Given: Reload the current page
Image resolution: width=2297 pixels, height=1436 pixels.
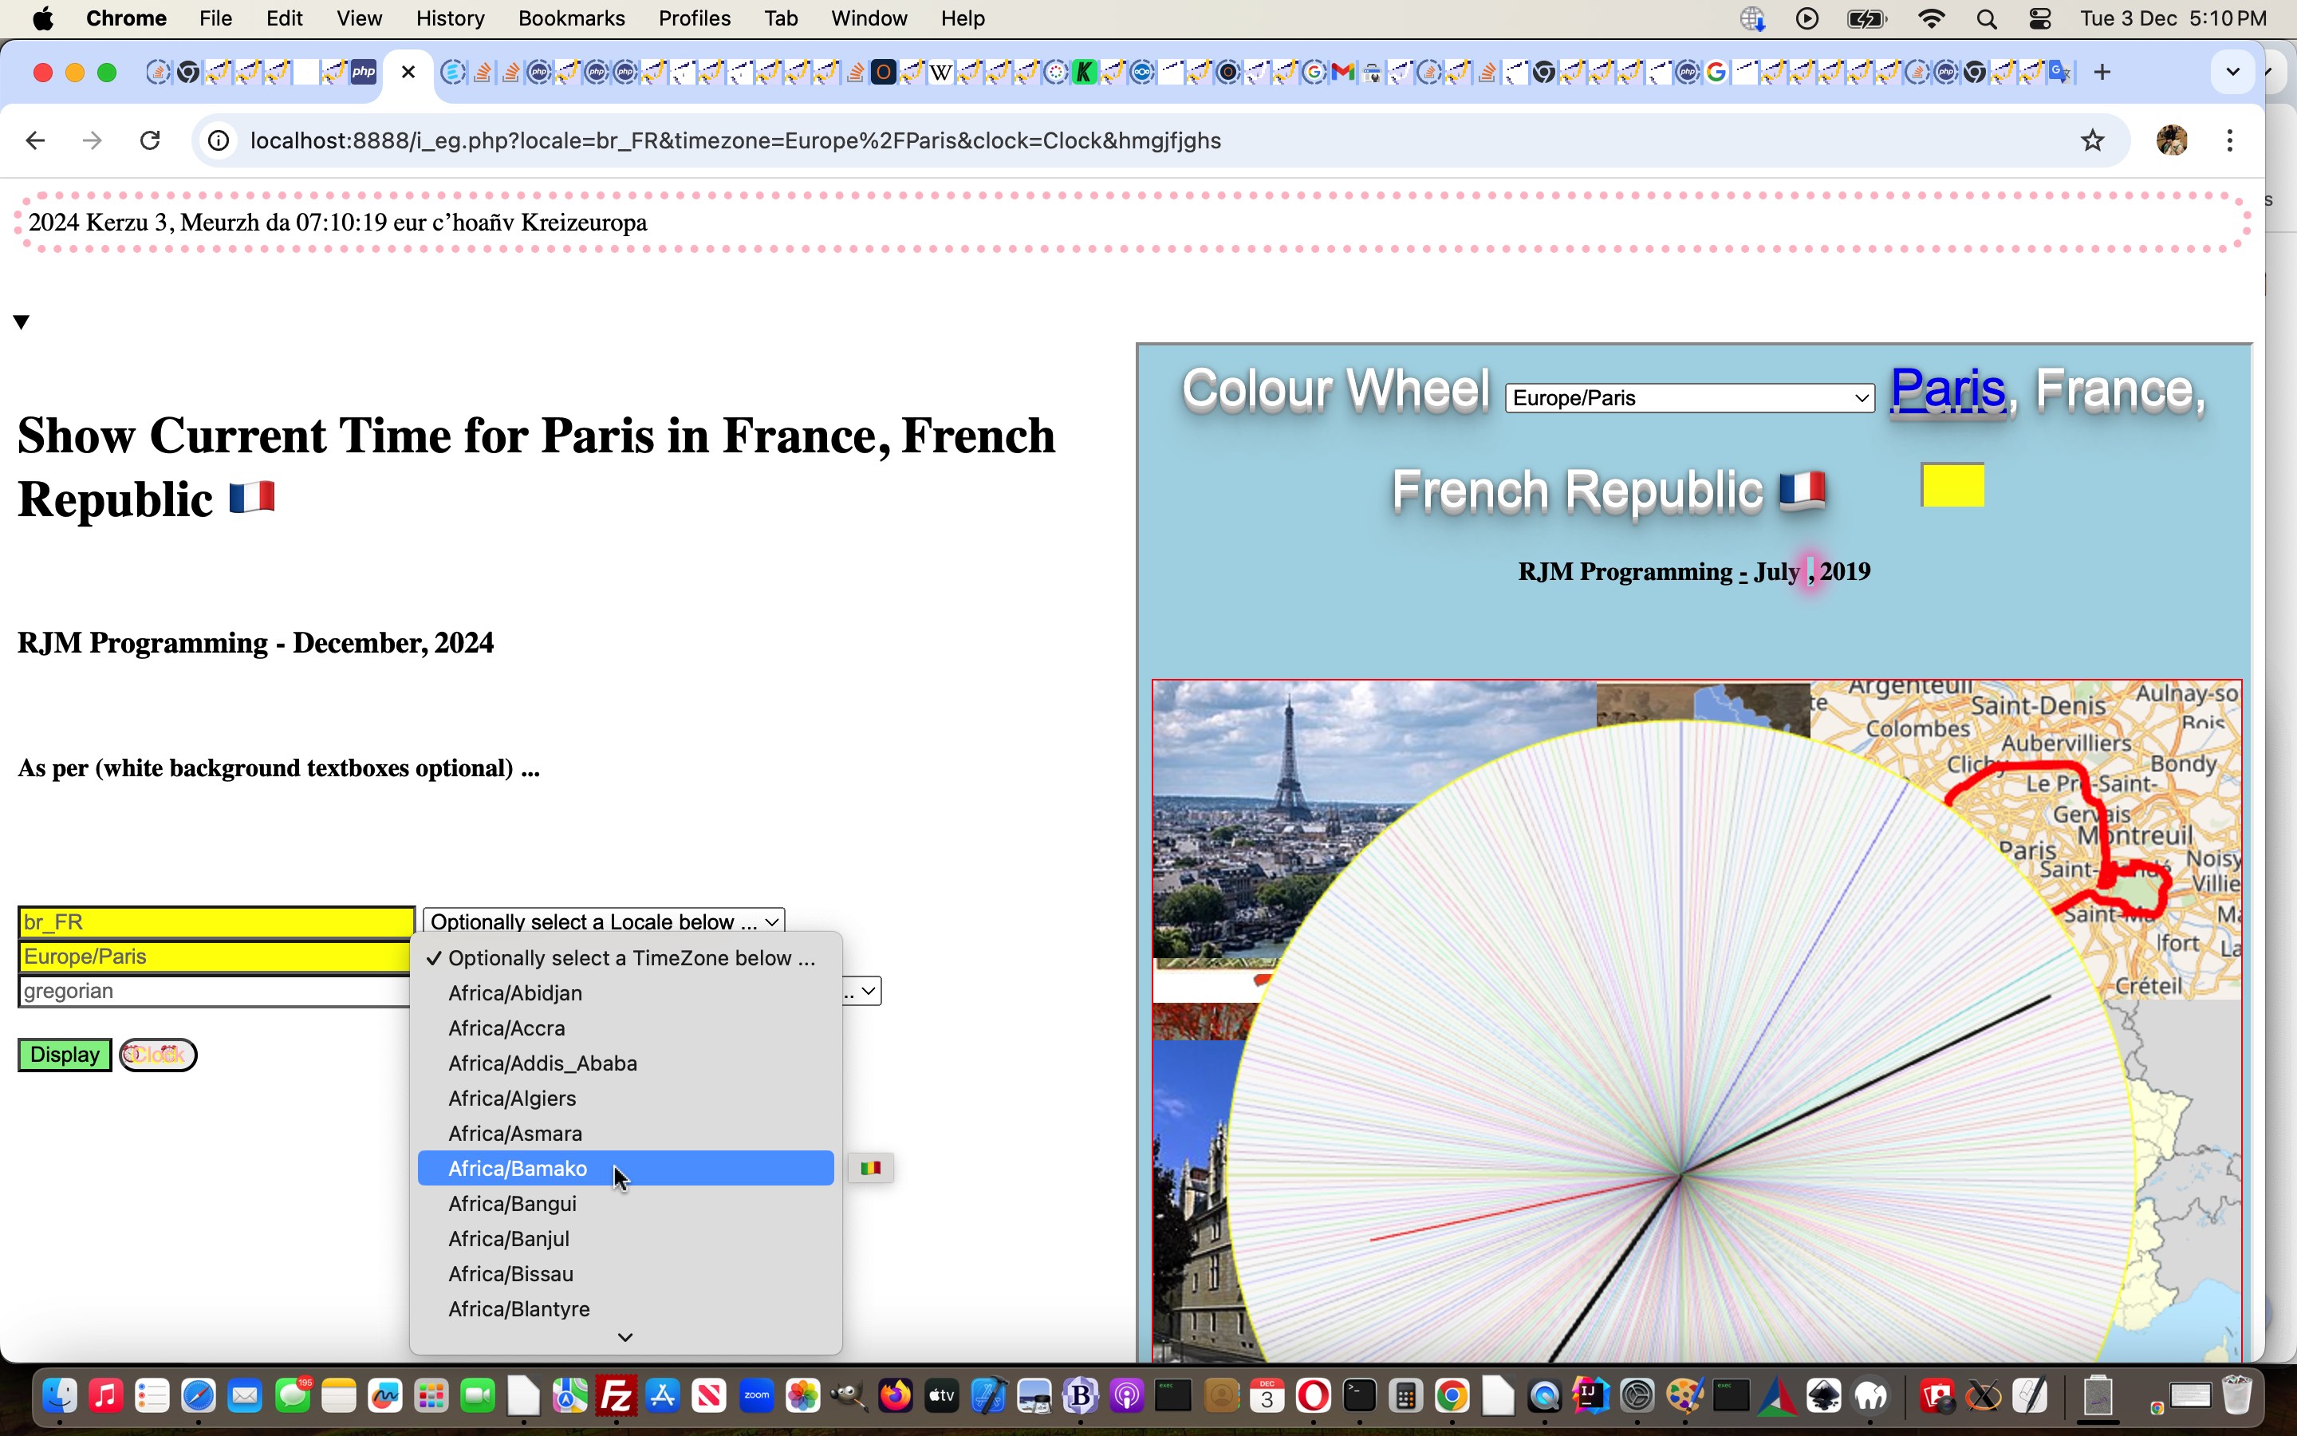Looking at the screenshot, I should [x=150, y=140].
